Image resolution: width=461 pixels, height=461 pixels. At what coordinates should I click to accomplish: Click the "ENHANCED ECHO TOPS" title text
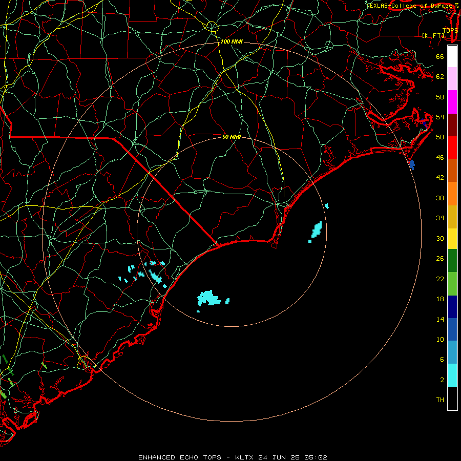point(180,457)
